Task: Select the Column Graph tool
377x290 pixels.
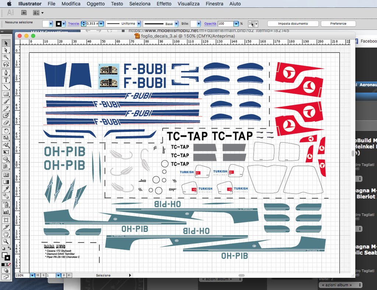Action: click(x=6, y=212)
